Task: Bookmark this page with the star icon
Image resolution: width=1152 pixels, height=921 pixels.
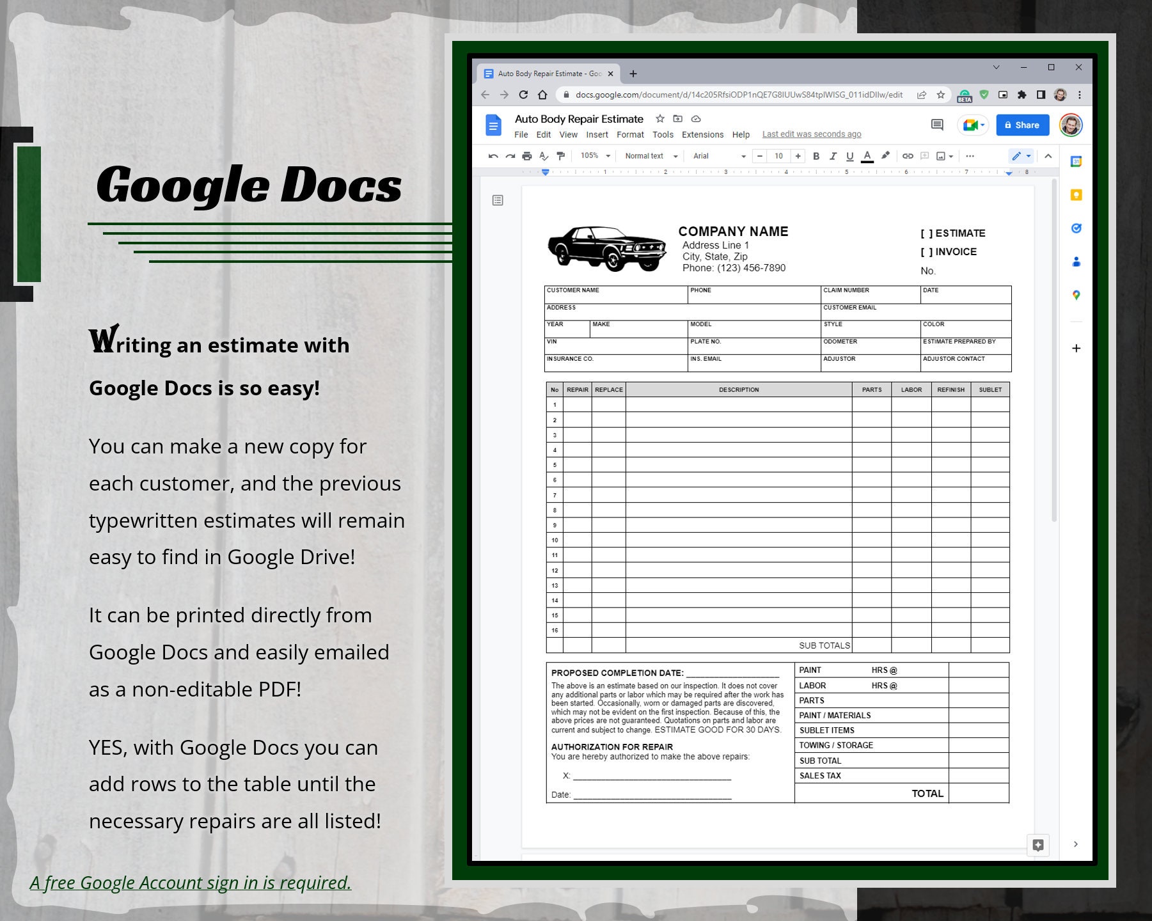Action: pyautogui.click(x=941, y=95)
